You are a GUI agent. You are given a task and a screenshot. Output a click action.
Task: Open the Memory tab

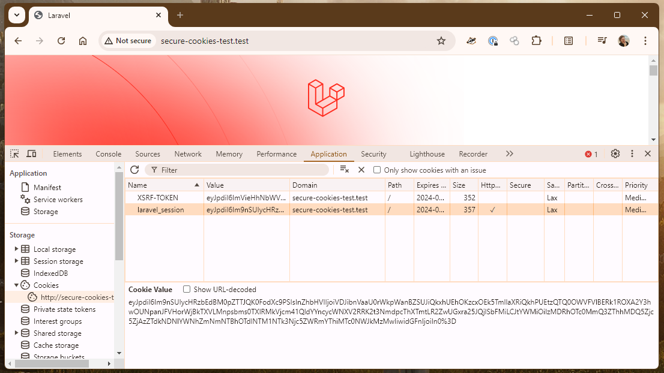[229, 154]
